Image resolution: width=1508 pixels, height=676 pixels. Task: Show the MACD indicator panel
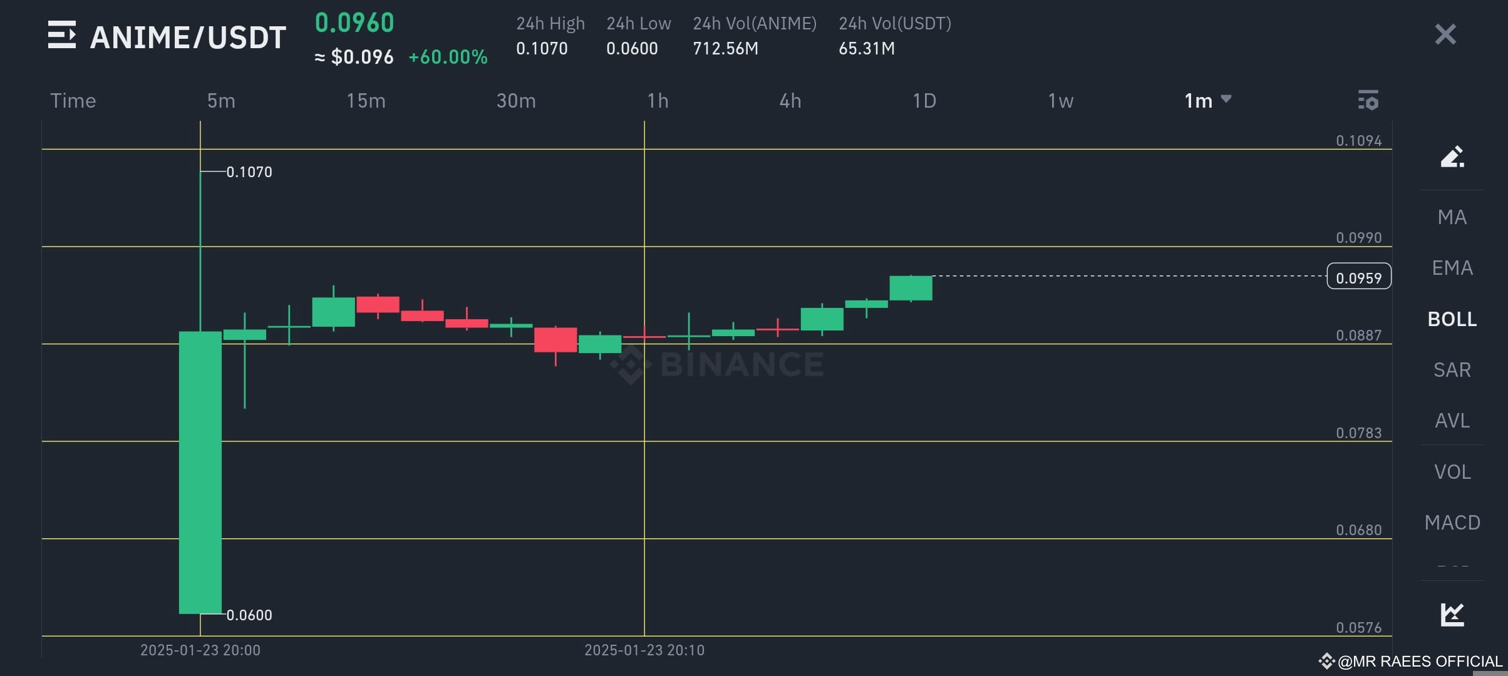pyautogui.click(x=1452, y=522)
